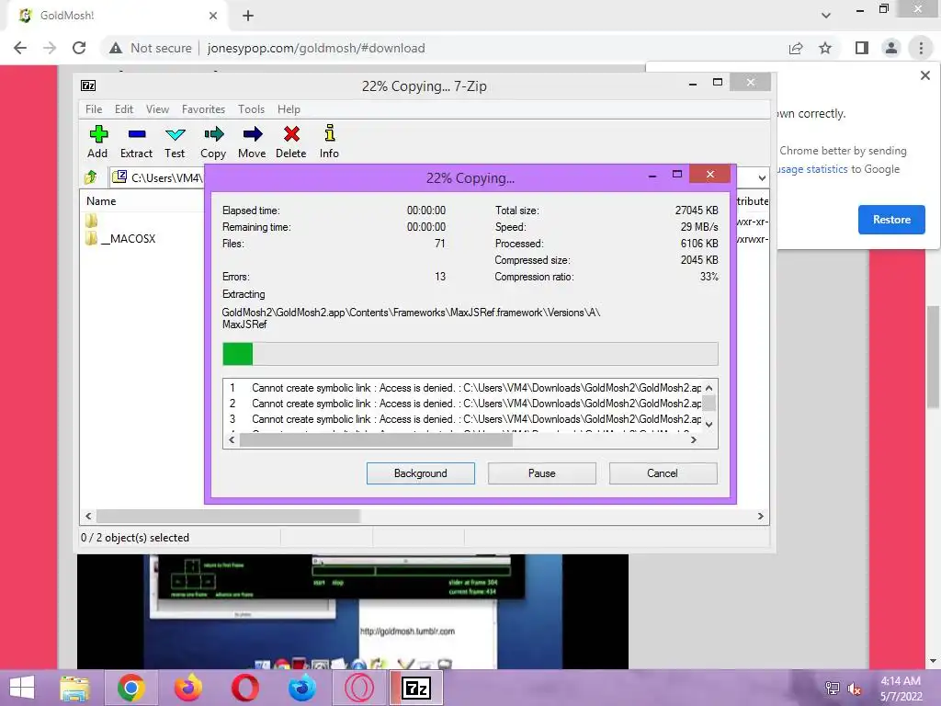This screenshot has width=941, height=706.
Task: Bookmark this page with the star icon
Action: coord(825,48)
